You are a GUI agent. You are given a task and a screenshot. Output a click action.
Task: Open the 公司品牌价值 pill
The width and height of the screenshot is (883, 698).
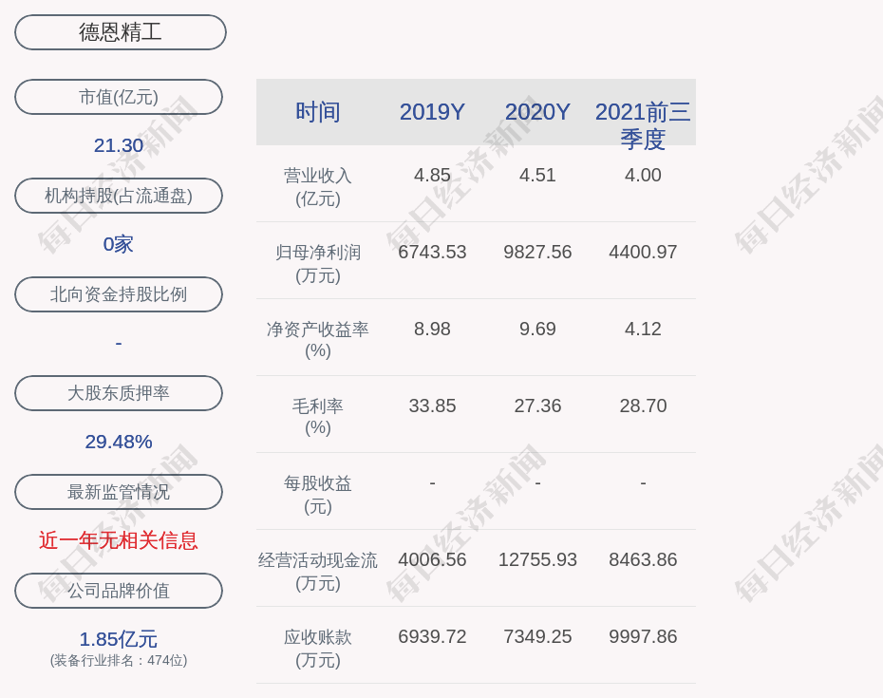click(x=119, y=591)
